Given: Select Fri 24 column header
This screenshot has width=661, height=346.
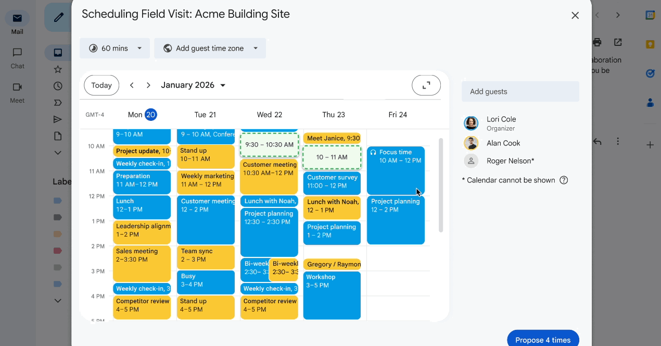Looking at the screenshot, I should pyautogui.click(x=398, y=115).
